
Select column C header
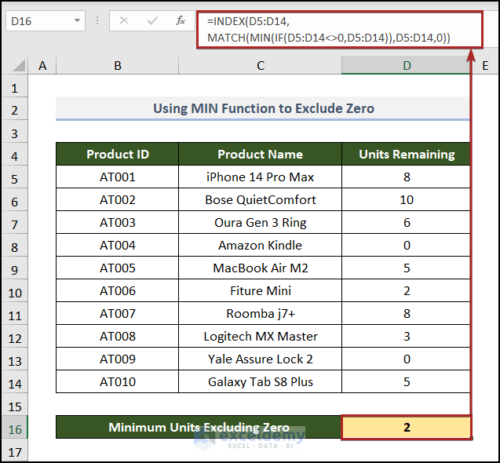[x=261, y=65]
